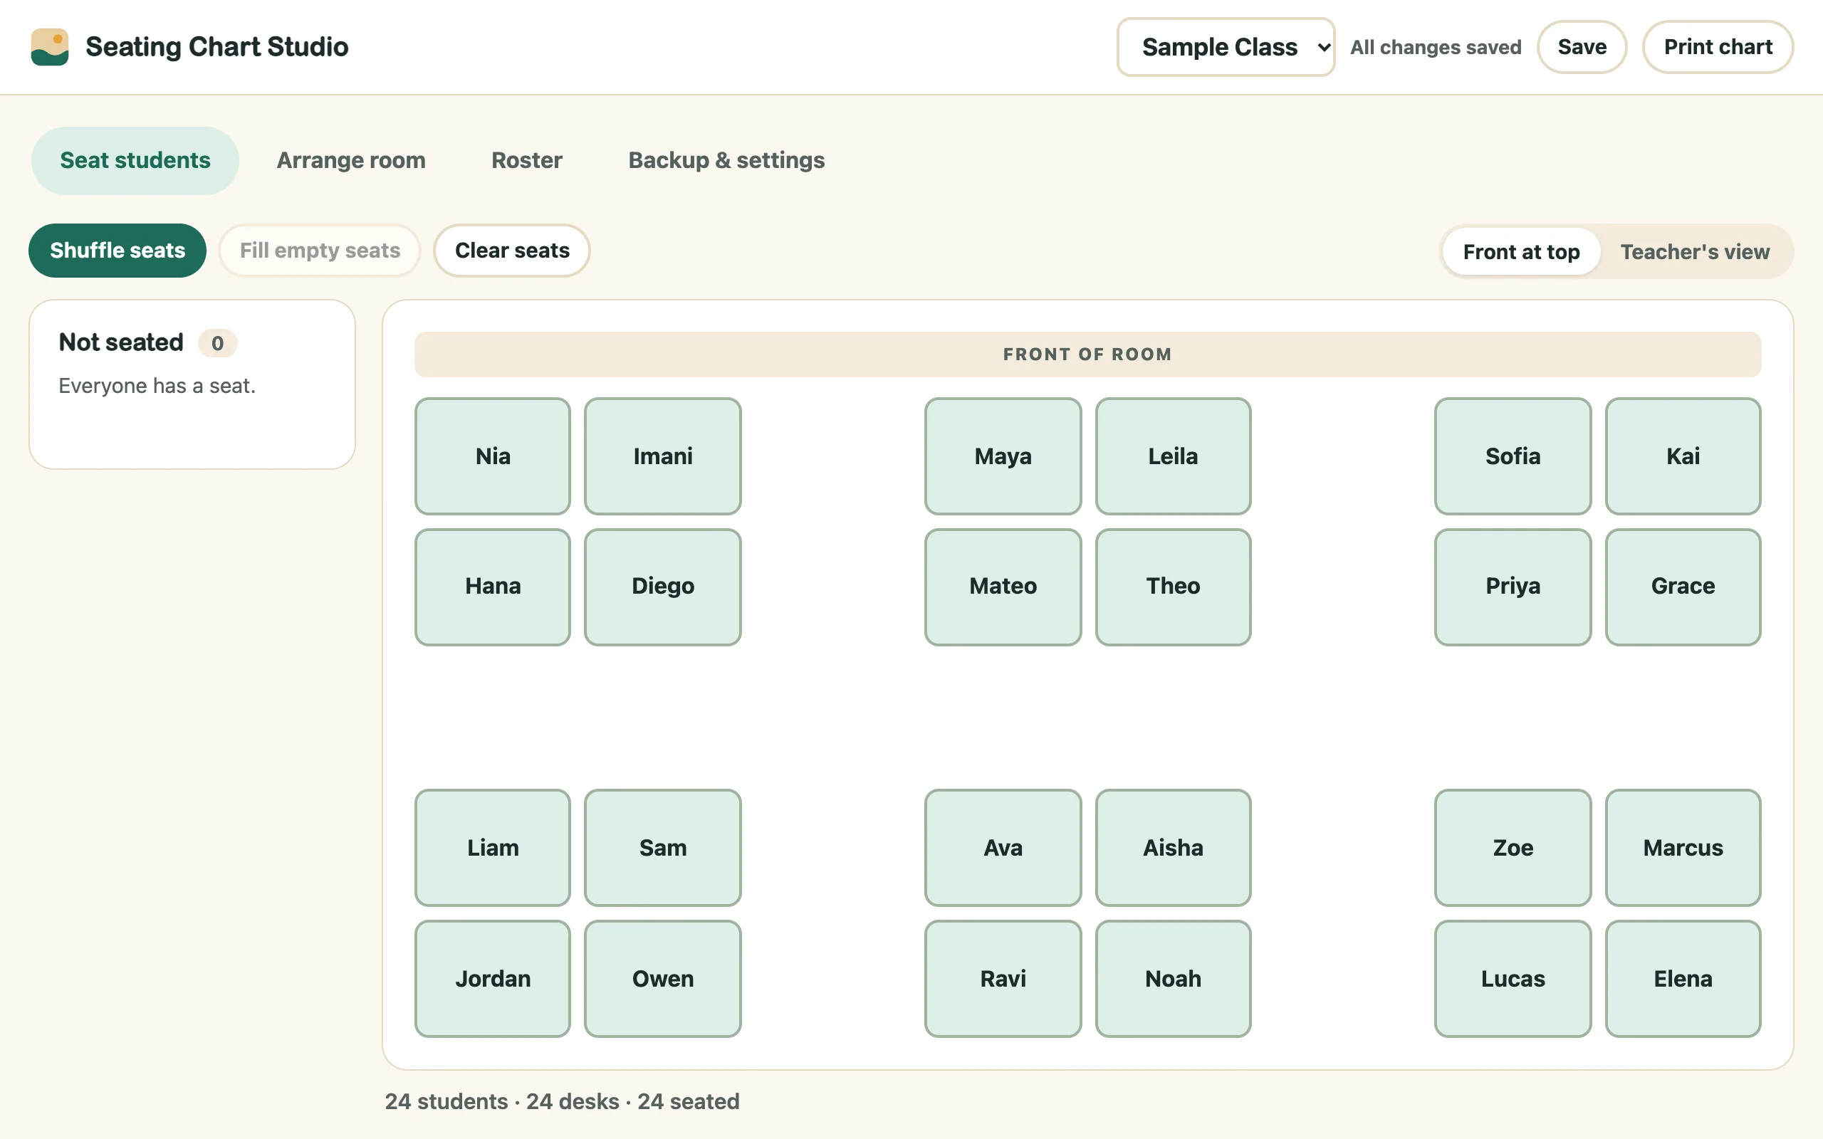
Task: Switch to Teacher's view
Action: coord(1694,251)
